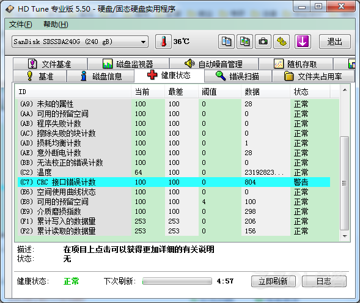
Task: Click the 退出 button
Action: [335, 42]
